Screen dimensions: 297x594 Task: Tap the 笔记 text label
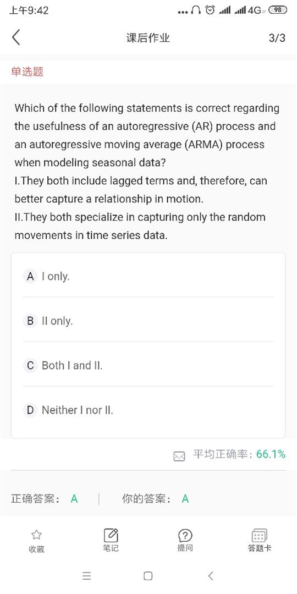pos(111,548)
